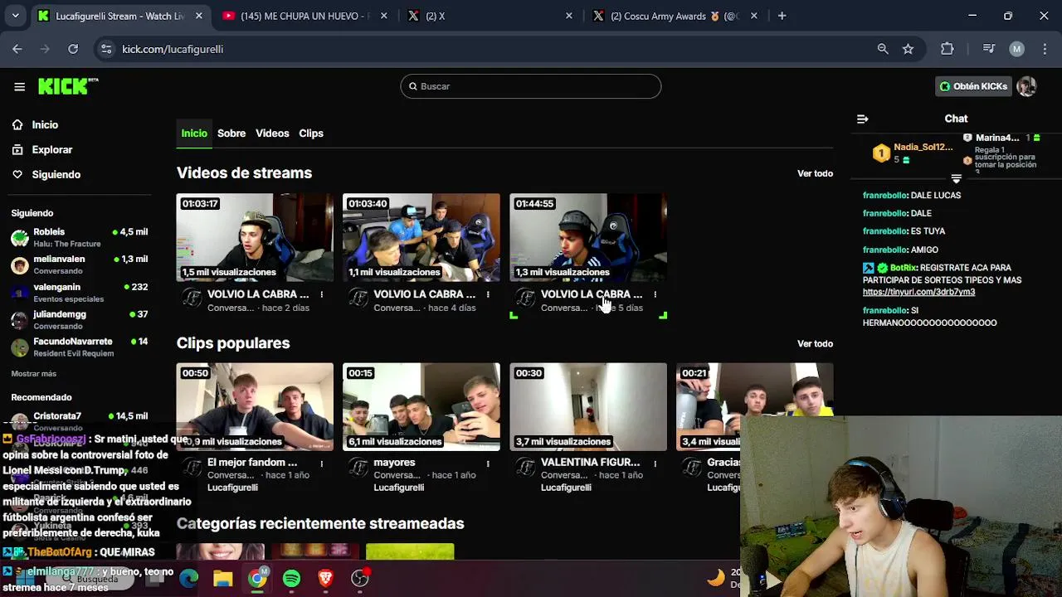Viewport: 1062px width, 597px height.
Task: Expand the gift leaderboard with the down arrow
Action: (x=956, y=179)
